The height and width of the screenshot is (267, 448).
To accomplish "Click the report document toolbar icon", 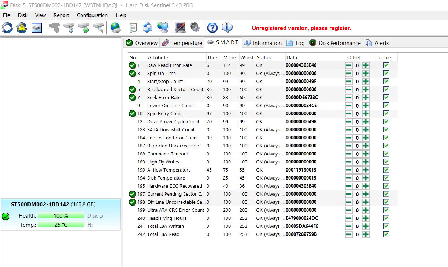I will coord(133,28).
